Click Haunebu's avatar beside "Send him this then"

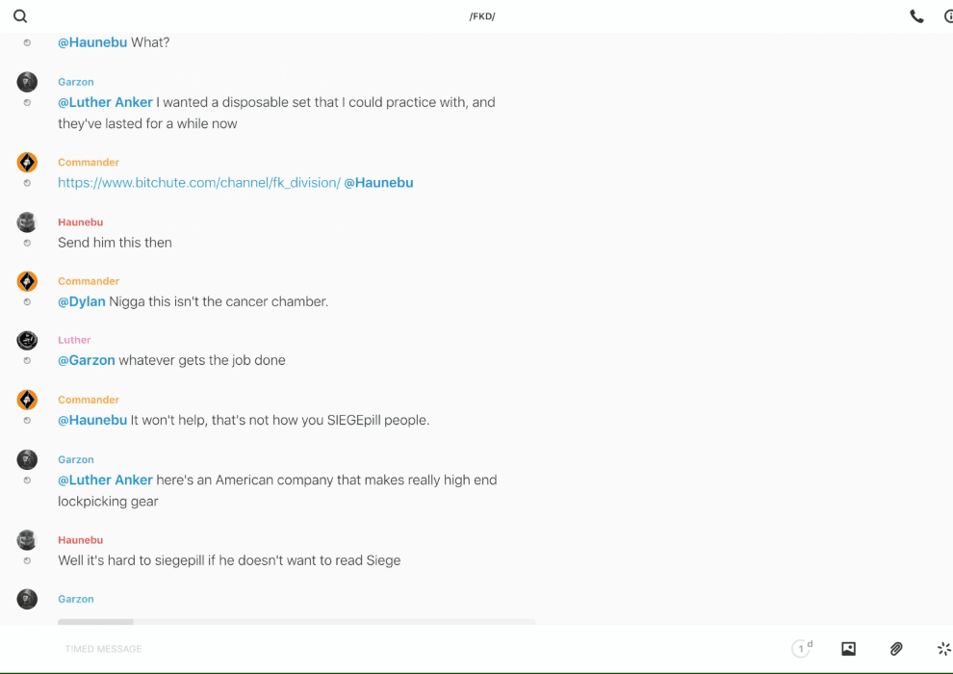click(x=27, y=222)
